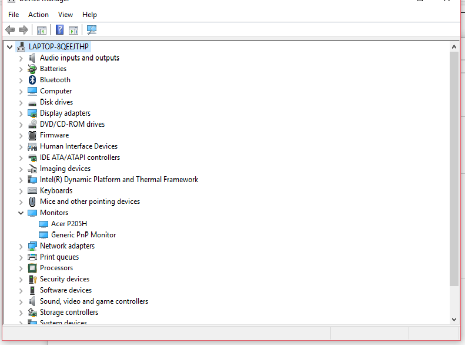Click the Audio inputs and outputs speaker icon
This screenshot has width=465, height=346.
click(x=32, y=58)
